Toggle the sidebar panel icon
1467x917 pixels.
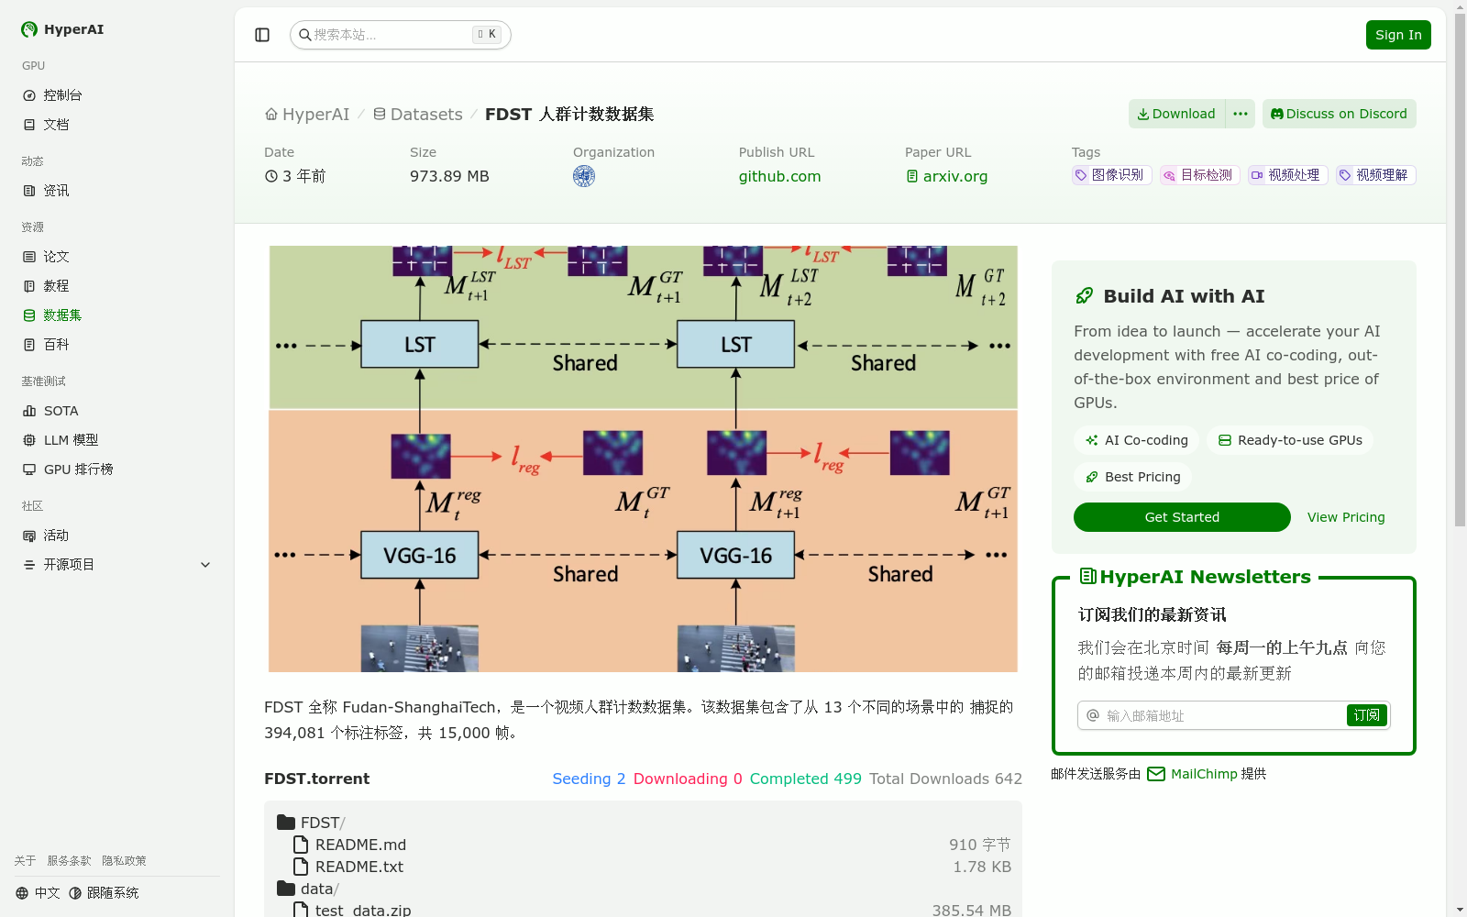pos(262,35)
